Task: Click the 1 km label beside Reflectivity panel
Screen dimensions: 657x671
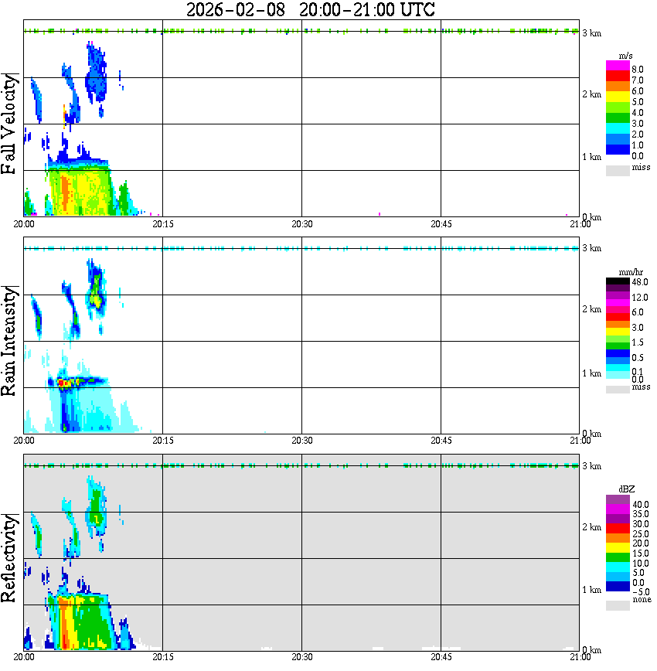Action: point(591,590)
